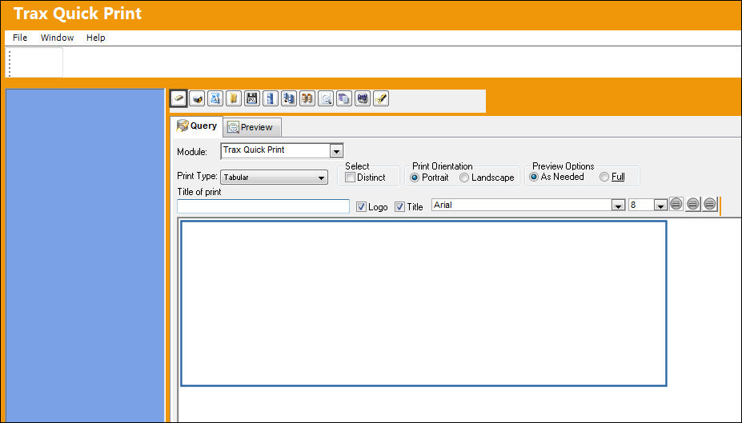Click the magnifying glass toolbar icon
742x423 pixels.
[x=326, y=99]
